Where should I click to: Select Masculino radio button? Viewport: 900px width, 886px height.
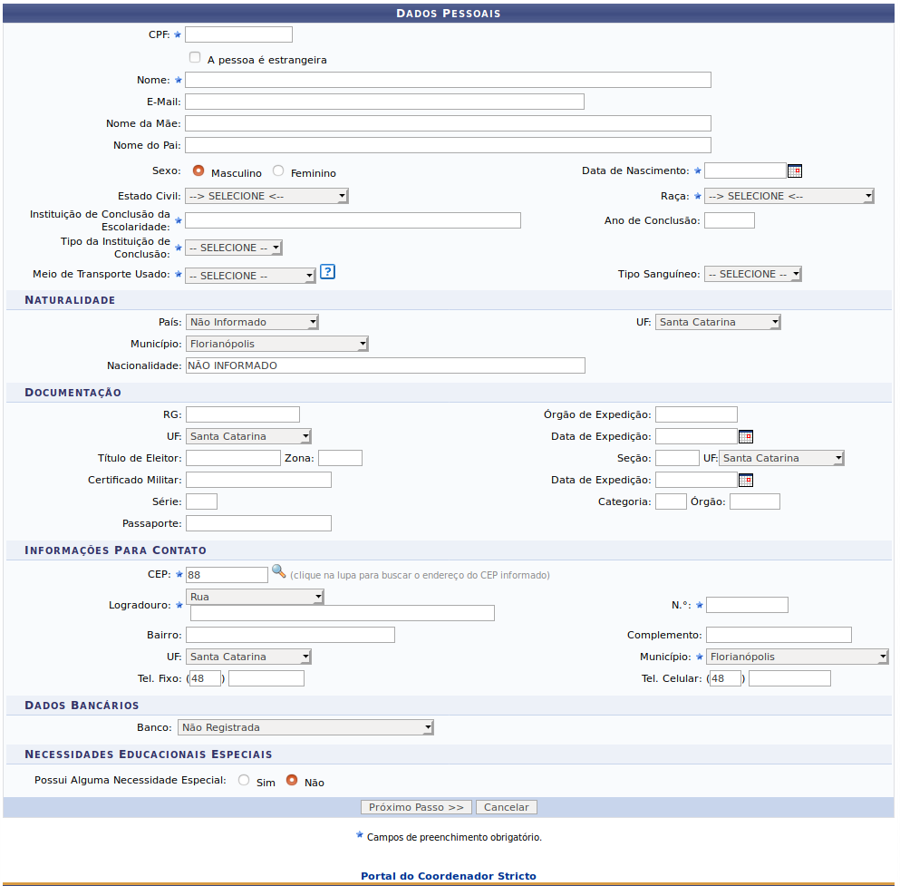tap(198, 170)
